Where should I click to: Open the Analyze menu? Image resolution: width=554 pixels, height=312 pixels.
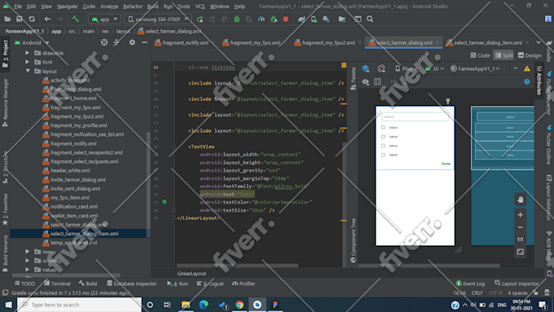109,7
